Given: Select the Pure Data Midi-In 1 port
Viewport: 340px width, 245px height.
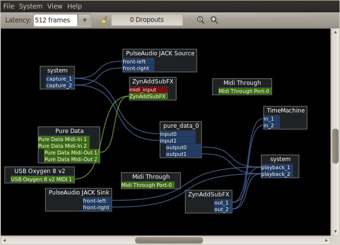Looking at the screenshot, I should pyautogui.click(x=64, y=139).
